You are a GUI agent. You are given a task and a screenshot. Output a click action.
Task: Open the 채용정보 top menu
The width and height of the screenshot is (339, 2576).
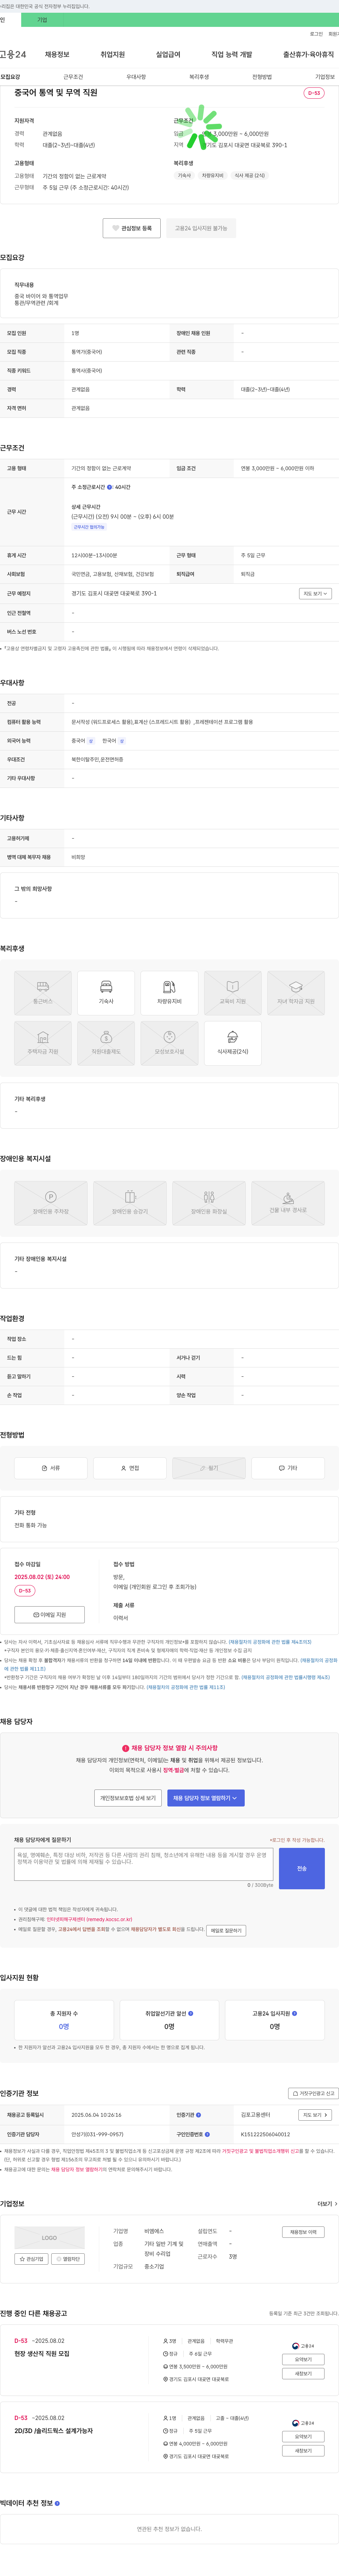coord(57,54)
